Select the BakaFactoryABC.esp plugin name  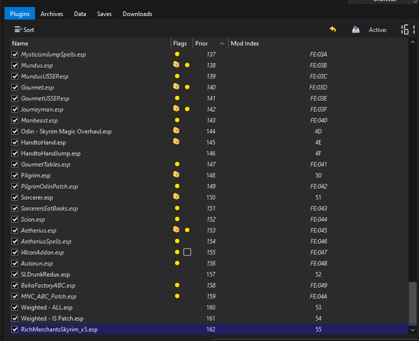(x=48, y=285)
